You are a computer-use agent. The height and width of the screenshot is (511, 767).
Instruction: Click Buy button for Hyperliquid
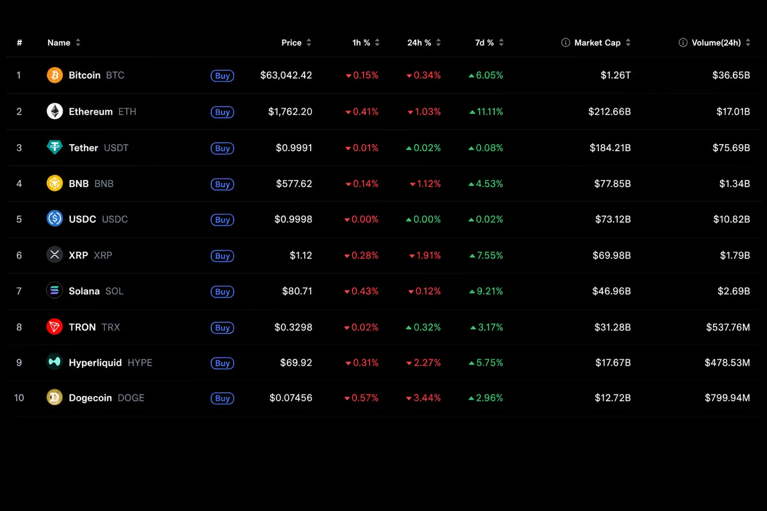point(223,363)
